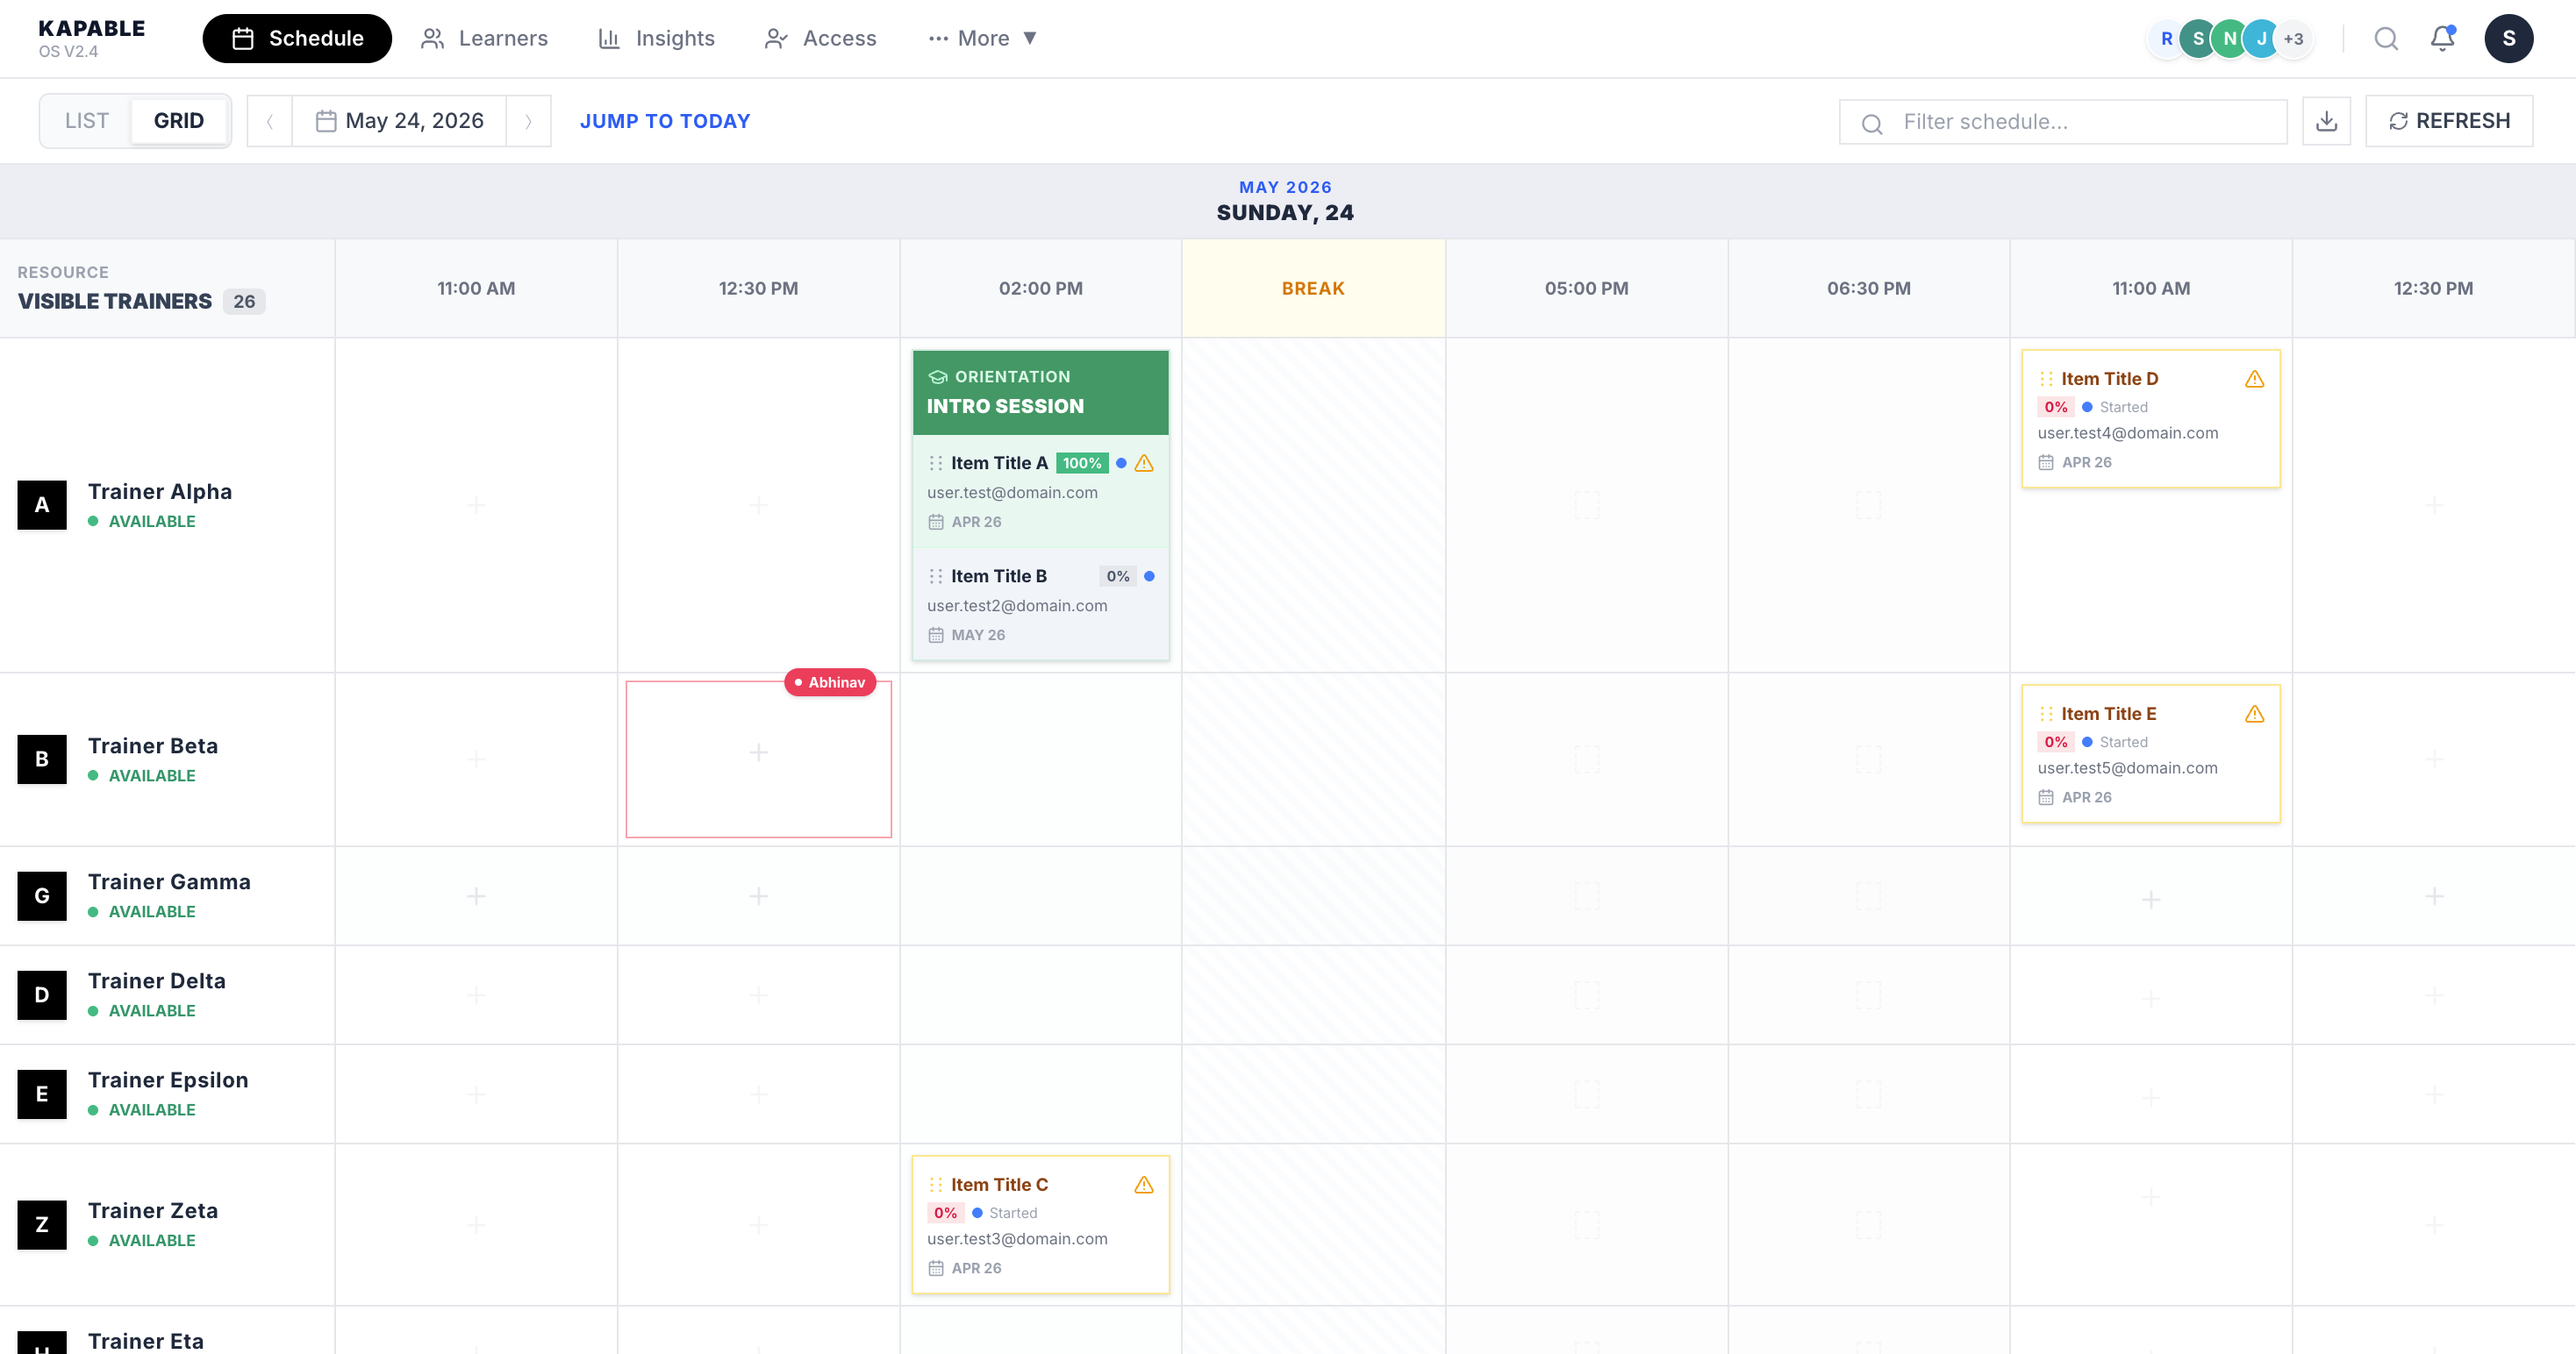The width and height of the screenshot is (2576, 1354).
Task: Go to the Learners tab
Action: coord(484,38)
